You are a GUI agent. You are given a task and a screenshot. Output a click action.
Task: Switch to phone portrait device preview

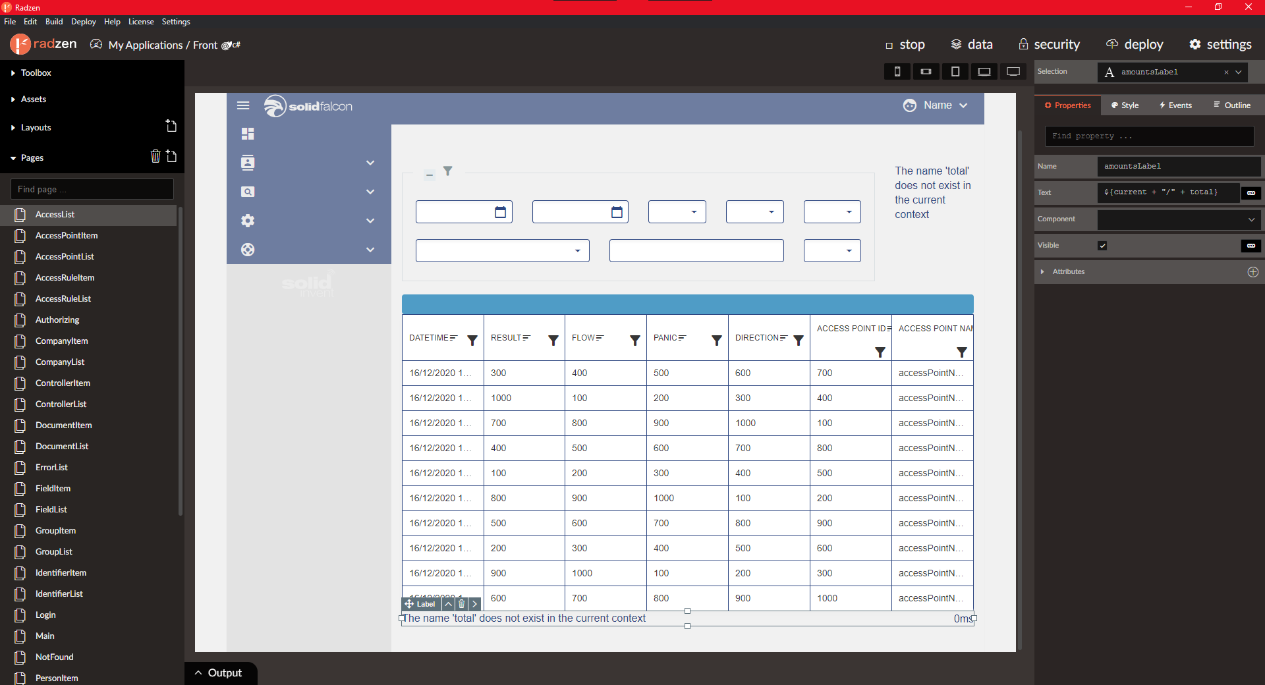pos(897,72)
